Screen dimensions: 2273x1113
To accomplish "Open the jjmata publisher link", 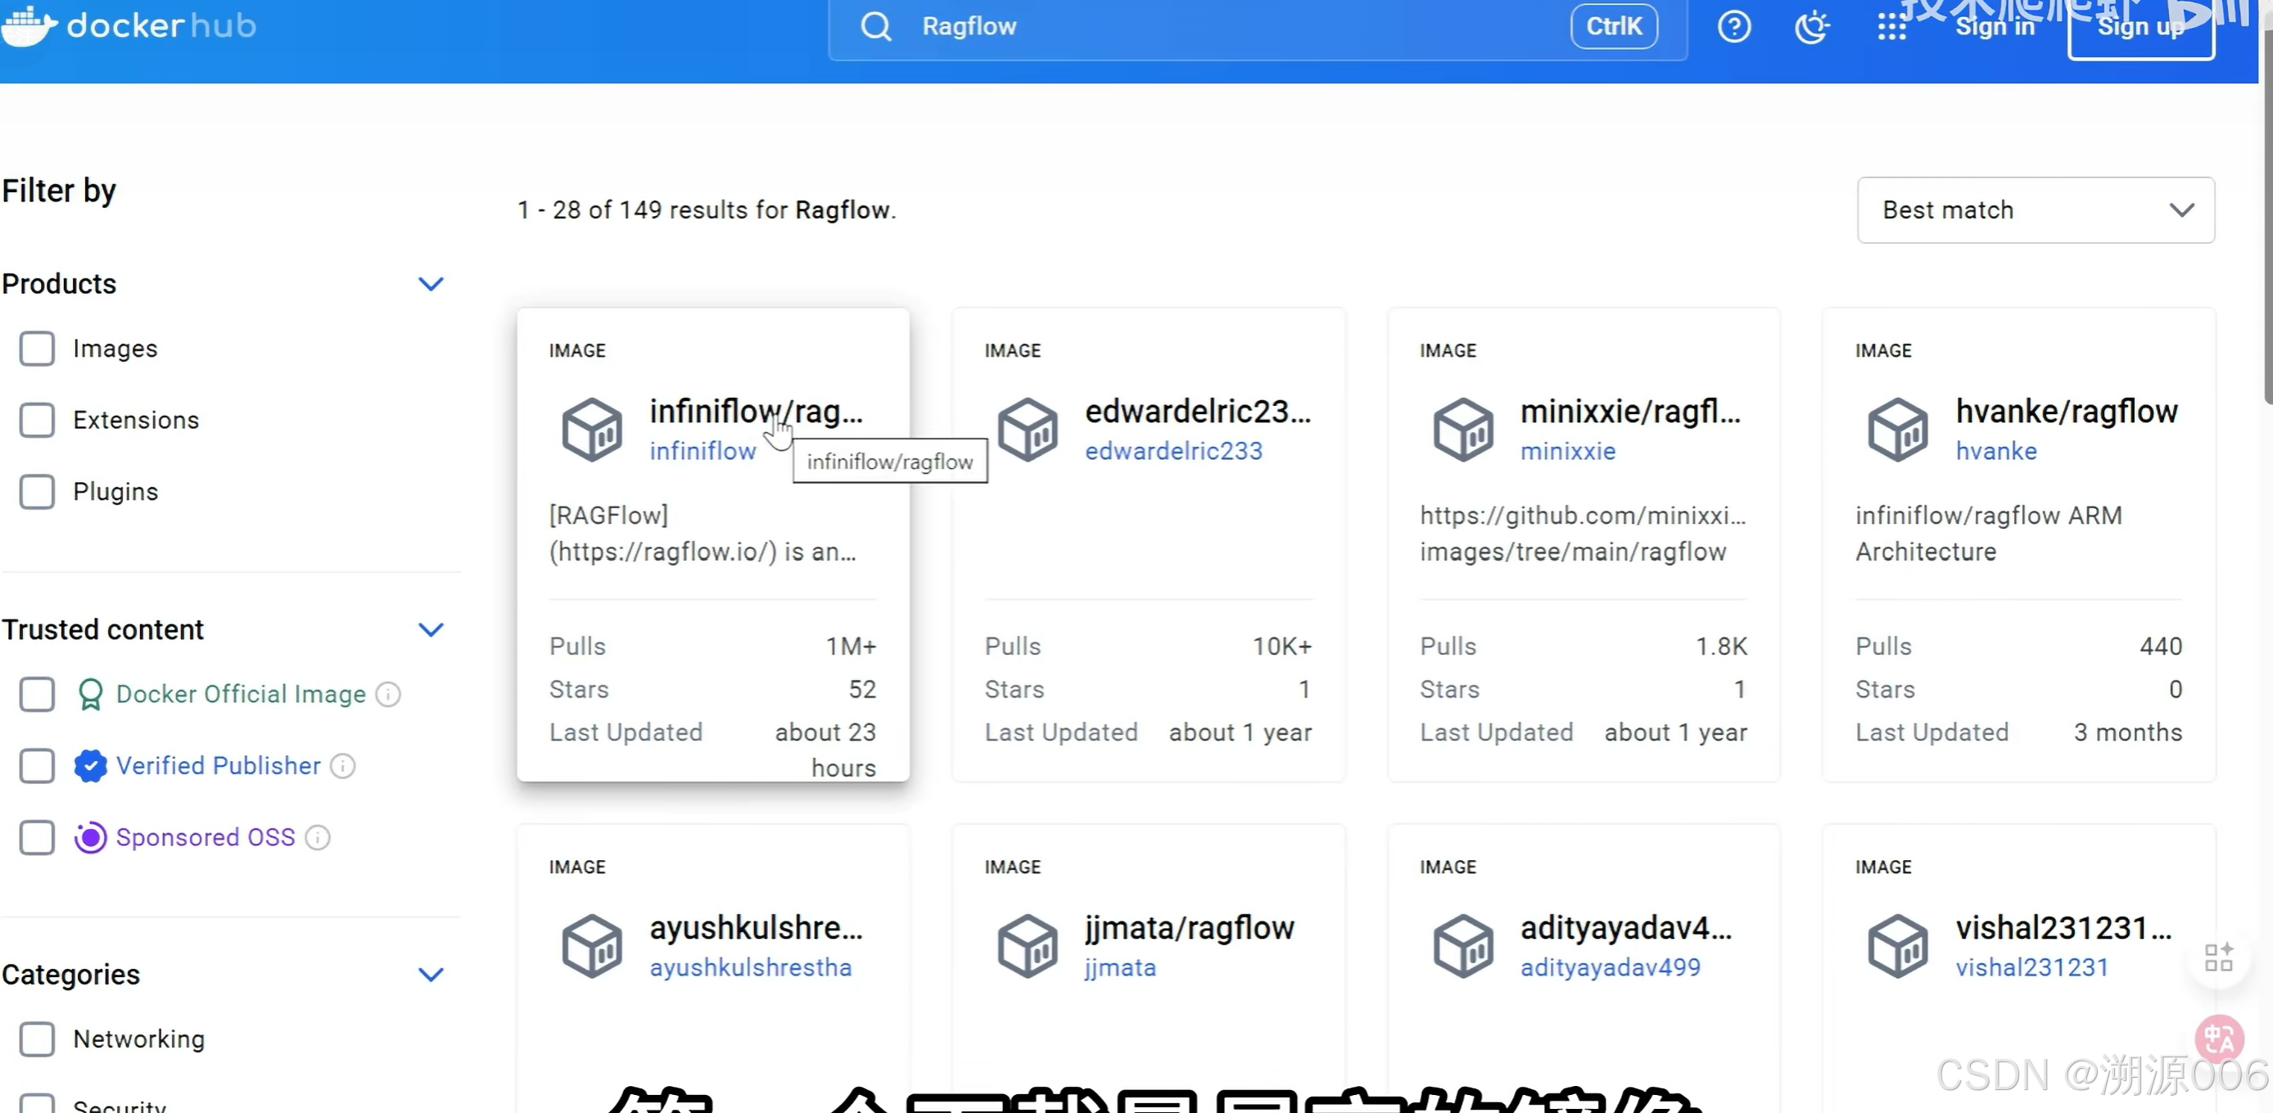I will click(x=1120, y=968).
